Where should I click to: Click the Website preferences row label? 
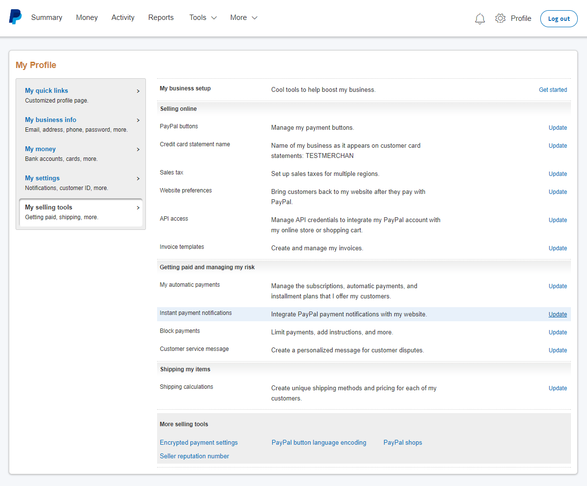pyautogui.click(x=186, y=191)
